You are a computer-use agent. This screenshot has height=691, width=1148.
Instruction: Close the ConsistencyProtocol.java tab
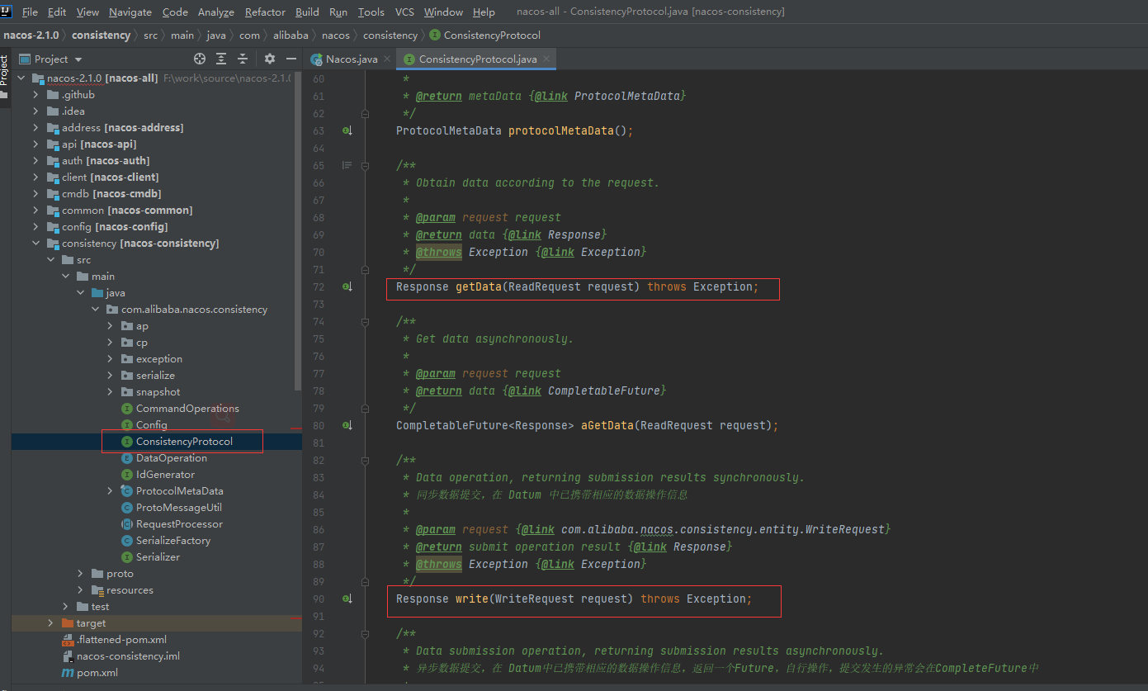pos(546,59)
